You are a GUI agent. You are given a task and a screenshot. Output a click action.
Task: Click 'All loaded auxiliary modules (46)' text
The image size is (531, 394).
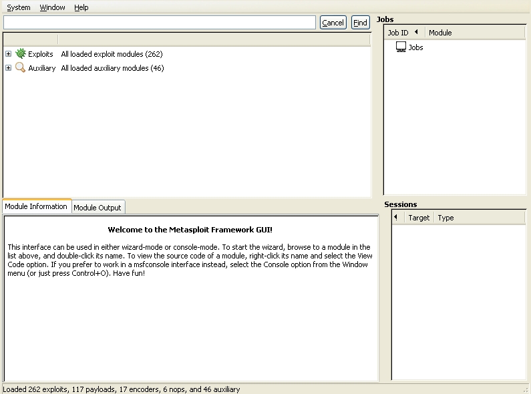tap(112, 68)
